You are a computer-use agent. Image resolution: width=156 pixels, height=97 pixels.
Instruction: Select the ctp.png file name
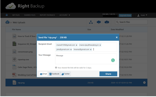(21, 83)
